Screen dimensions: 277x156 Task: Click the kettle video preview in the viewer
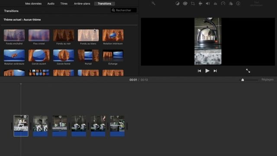208,42
